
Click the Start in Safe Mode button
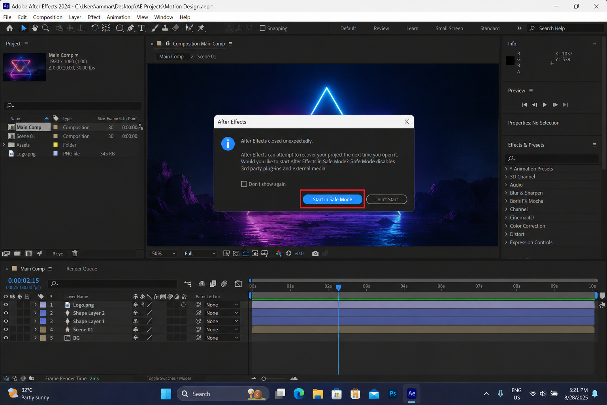click(332, 199)
